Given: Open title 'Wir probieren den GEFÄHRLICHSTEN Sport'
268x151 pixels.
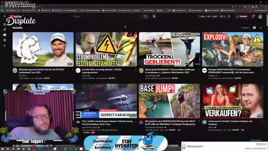Looking at the screenshot, I should coord(170,123).
